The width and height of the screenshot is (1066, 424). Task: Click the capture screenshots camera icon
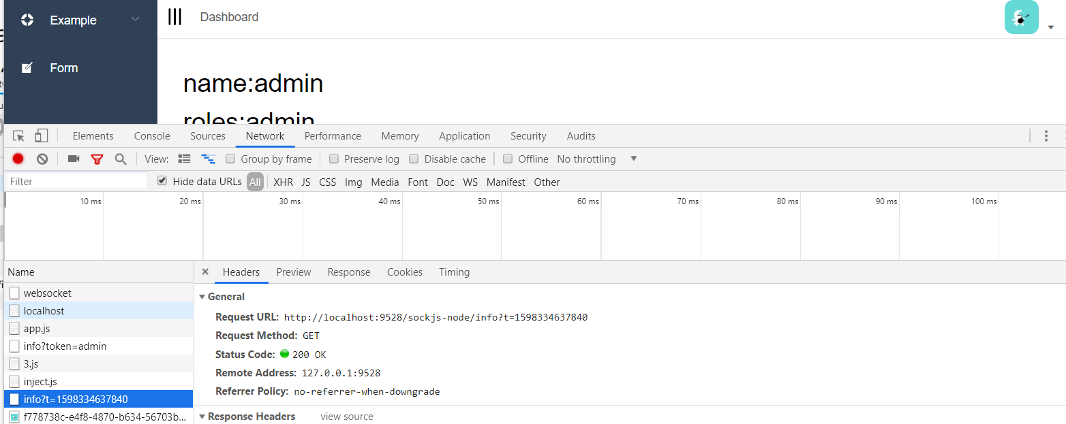point(74,159)
